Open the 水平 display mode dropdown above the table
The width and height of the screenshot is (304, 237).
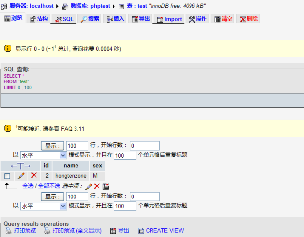pos(43,155)
